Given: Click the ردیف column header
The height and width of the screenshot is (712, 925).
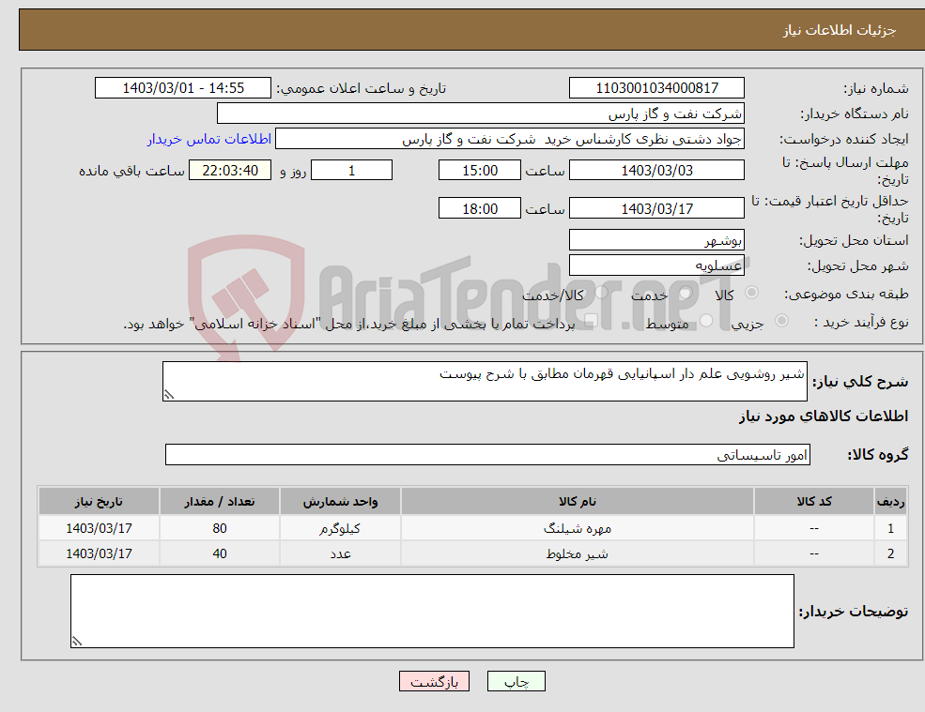Looking at the screenshot, I should (x=891, y=502).
